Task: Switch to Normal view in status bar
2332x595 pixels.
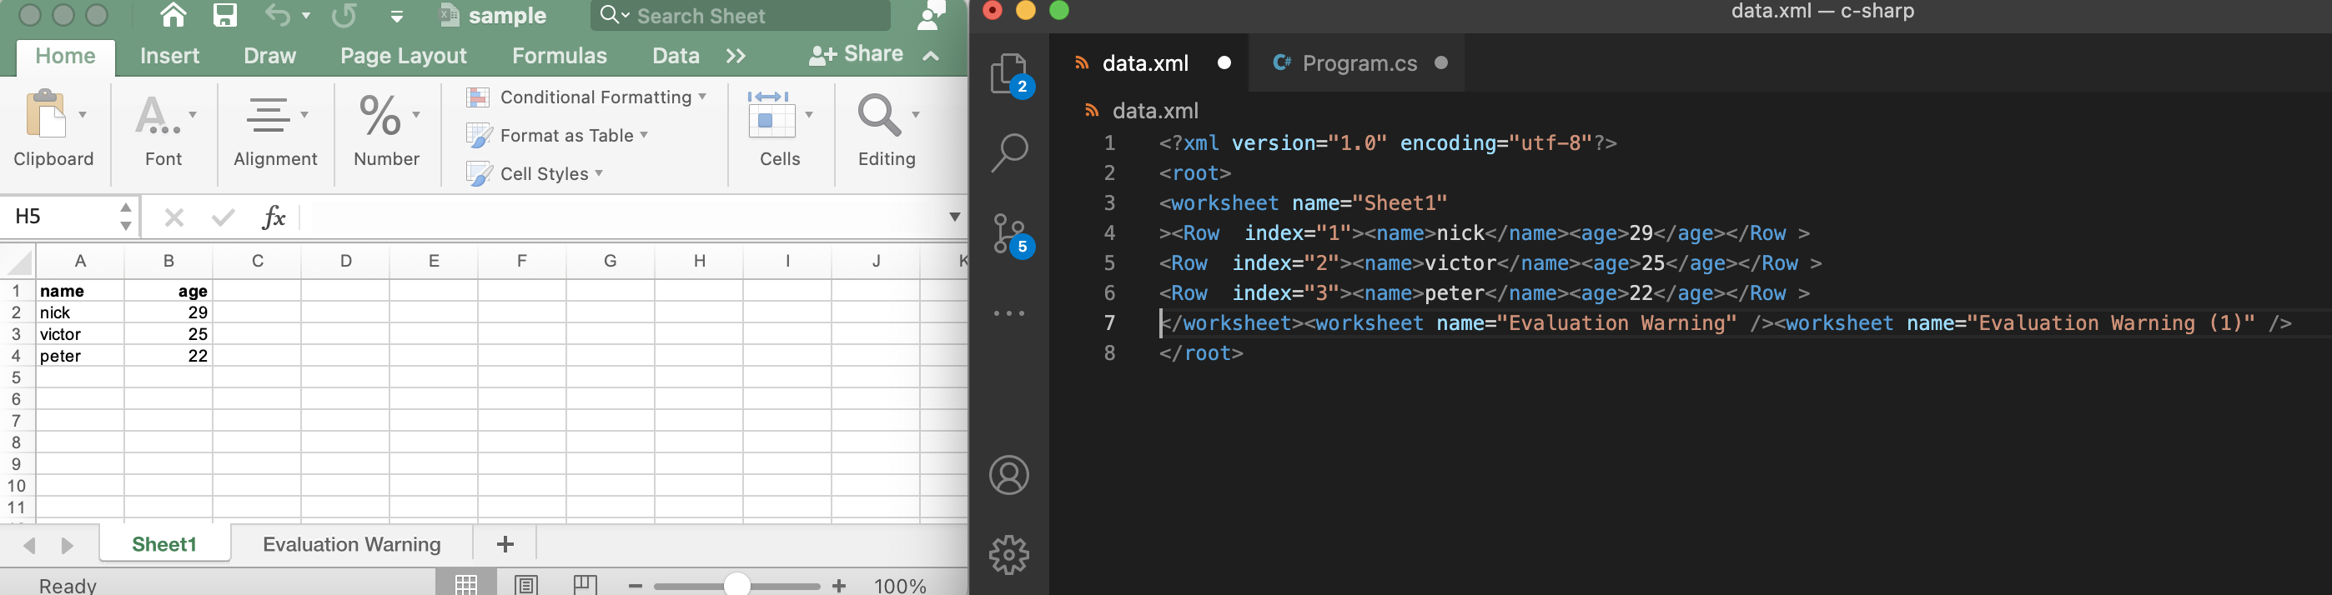Action: coord(466,584)
